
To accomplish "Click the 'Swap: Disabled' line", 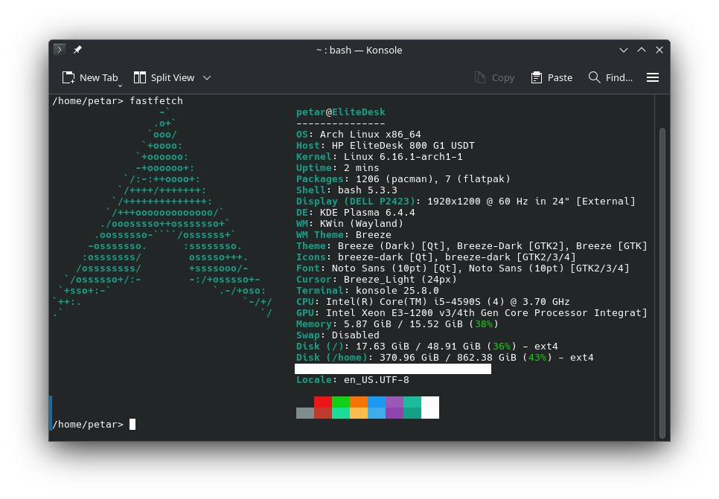I will tap(338, 335).
